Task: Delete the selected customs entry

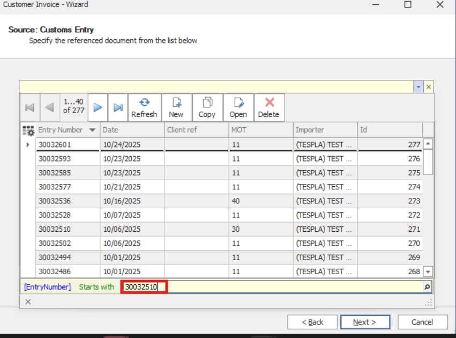Action: (268, 107)
